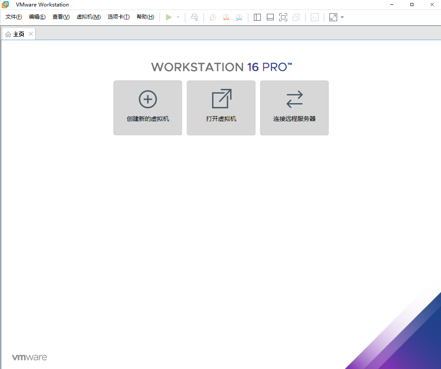Viewport: 441px width, 369px height.
Task: Toggle the library sidebar view icon
Action: point(257,17)
